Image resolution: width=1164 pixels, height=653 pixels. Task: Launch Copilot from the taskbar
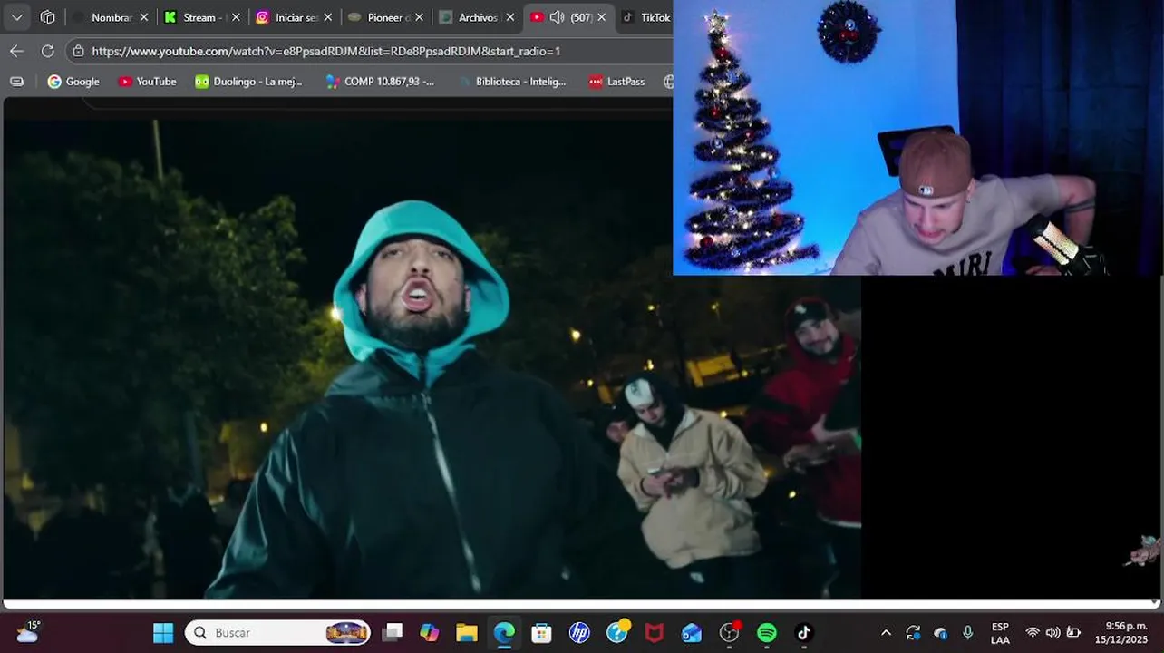tap(430, 632)
